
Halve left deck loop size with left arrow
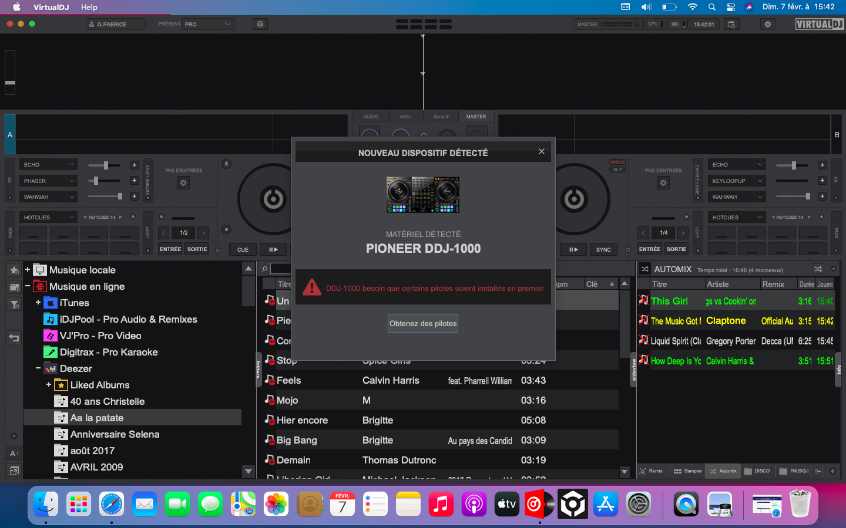(x=164, y=233)
